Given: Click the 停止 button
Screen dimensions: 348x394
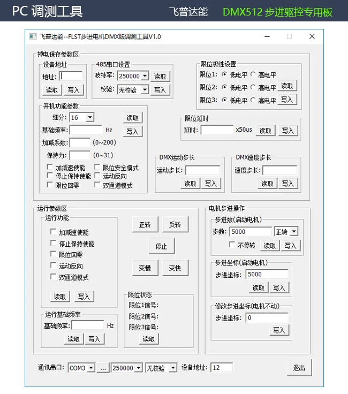Looking at the screenshot, I should [161, 246].
